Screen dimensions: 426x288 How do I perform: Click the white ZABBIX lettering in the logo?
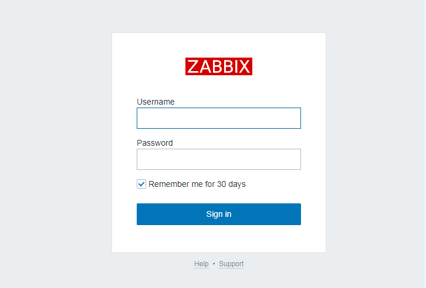point(218,66)
